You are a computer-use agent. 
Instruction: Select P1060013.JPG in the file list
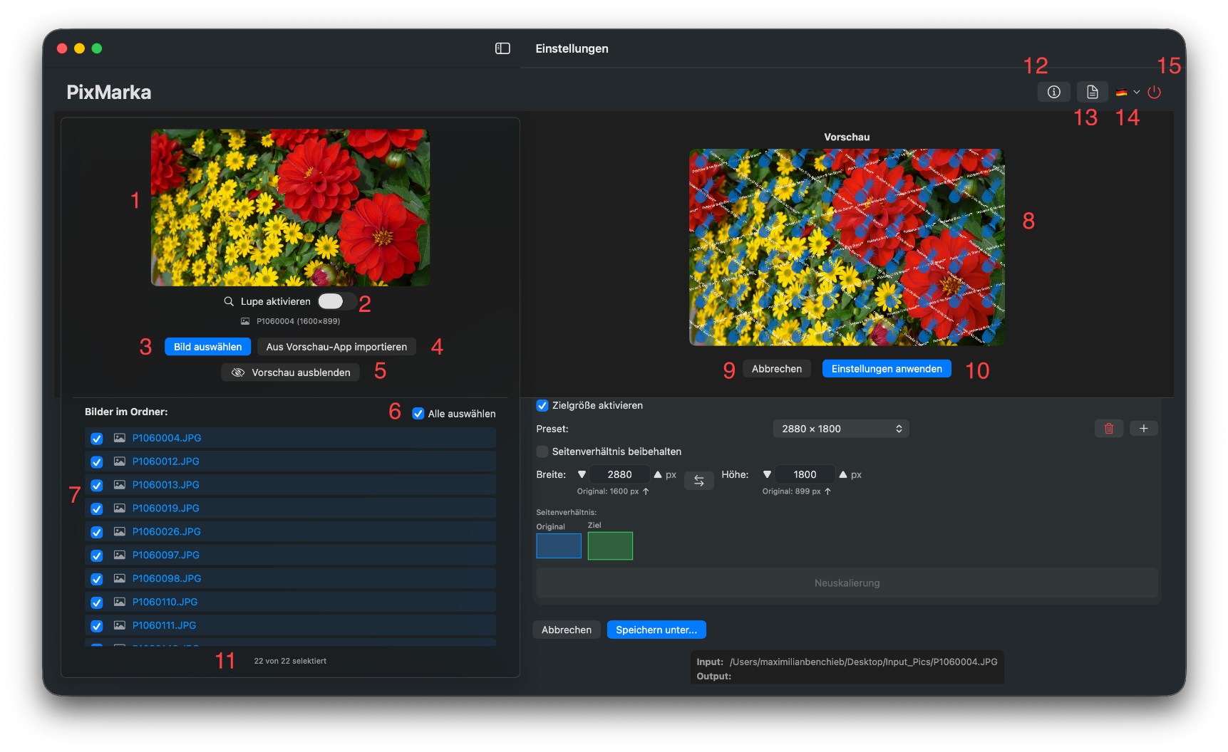[165, 485]
